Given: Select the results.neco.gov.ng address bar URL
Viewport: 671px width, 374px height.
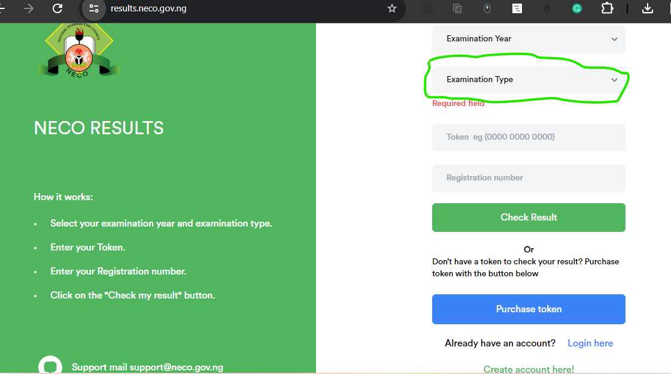Looking at the screenshot, I should [x=148, y=8].
